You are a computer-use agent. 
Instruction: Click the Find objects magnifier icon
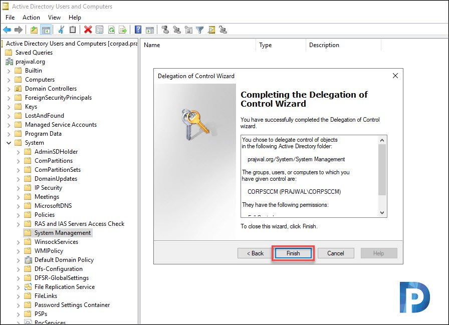point(211,30)
